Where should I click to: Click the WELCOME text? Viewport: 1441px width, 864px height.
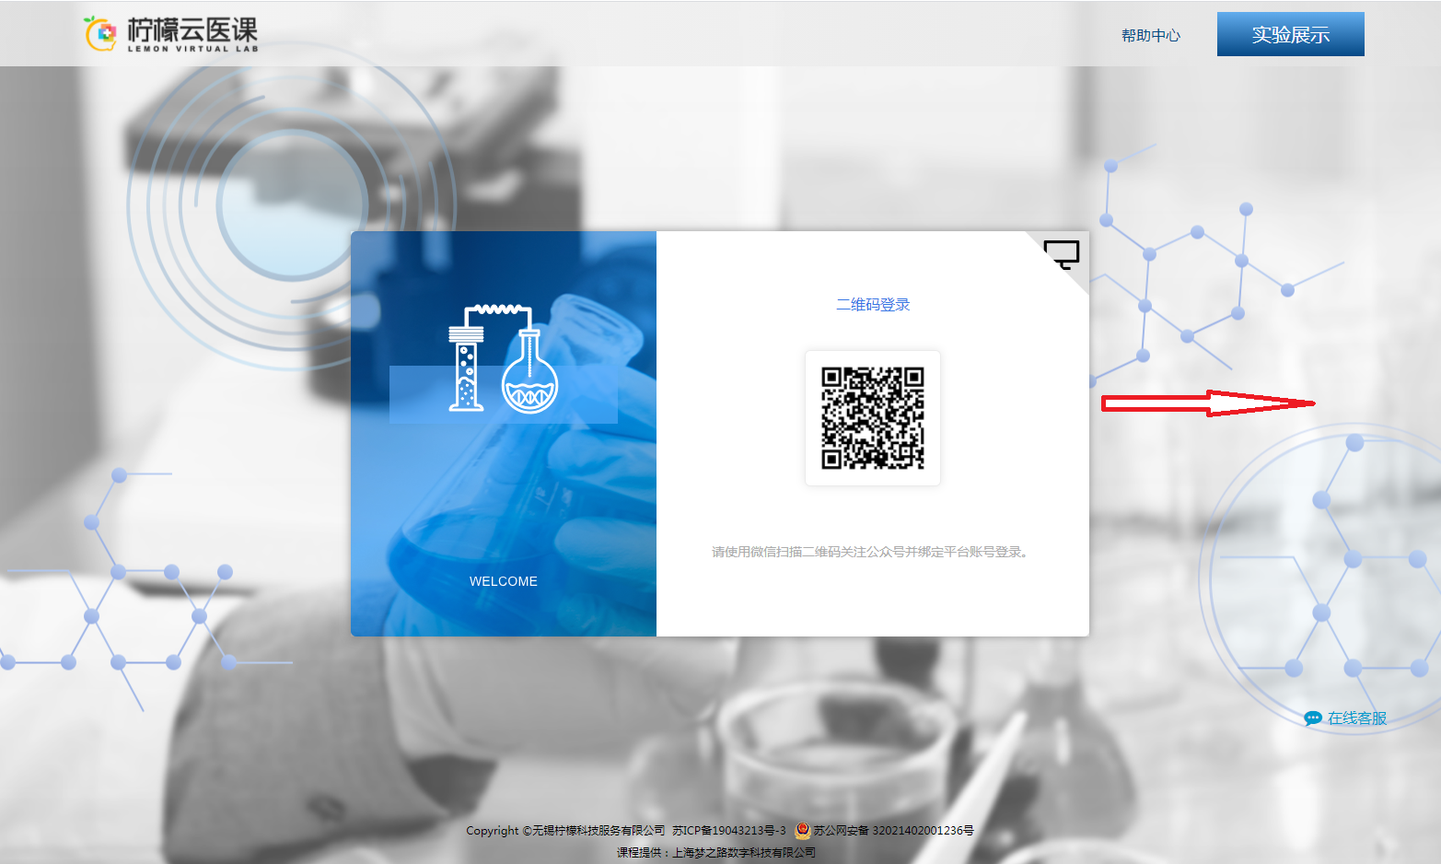[504, 581]
